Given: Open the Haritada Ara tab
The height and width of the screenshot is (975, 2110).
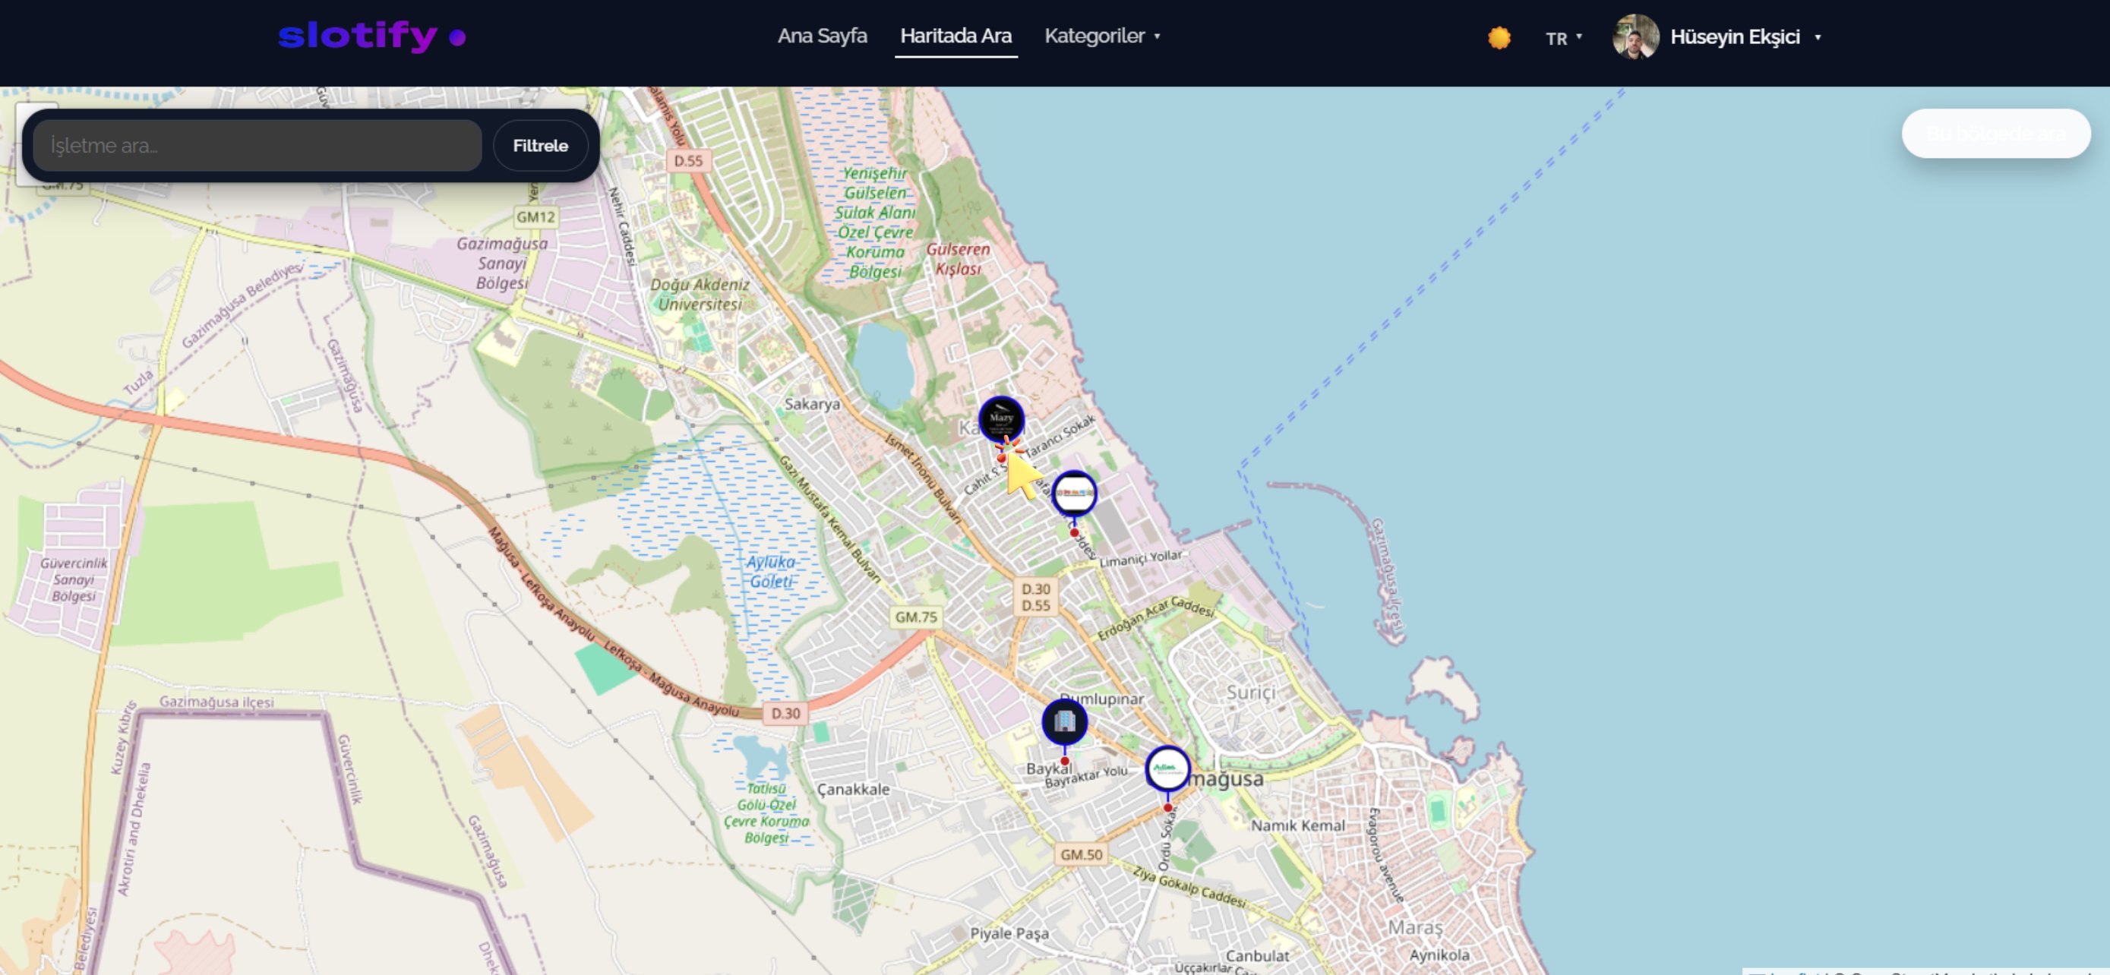Looking at the screenshot, I should [955, 36].
